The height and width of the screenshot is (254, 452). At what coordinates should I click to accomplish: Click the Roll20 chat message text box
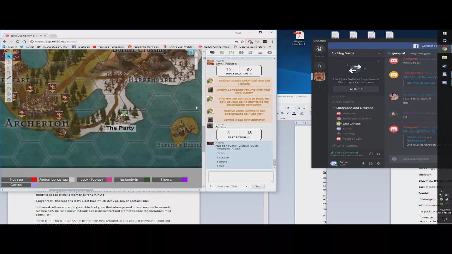click(241, 177)
